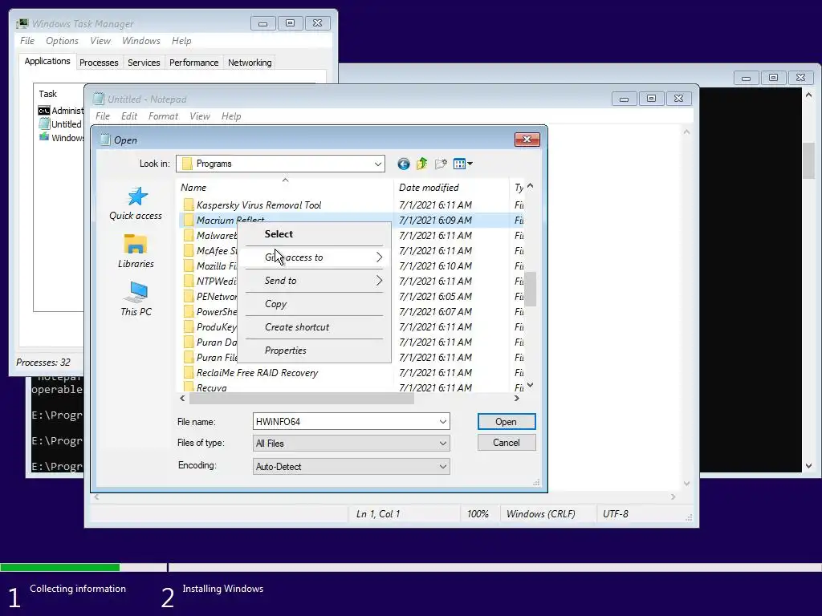The width and height of the screenshot is (822, 616).
Task: Expand Give access to submenu
Action: [314, 257]
